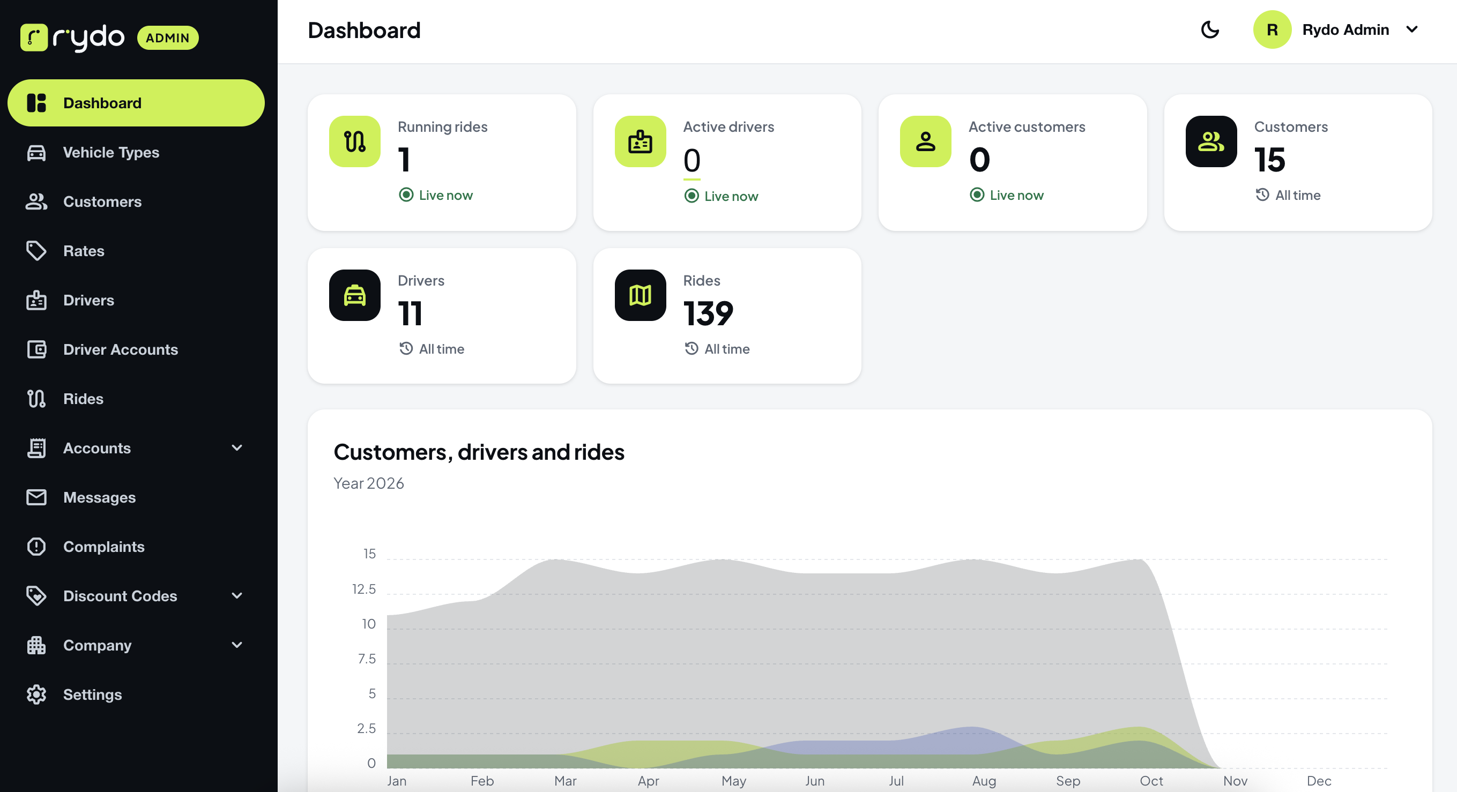Viewport: 1457px width, 792px height.
Task: Click the 'Year 2026' chart subtitle
Action: (369, 483)
